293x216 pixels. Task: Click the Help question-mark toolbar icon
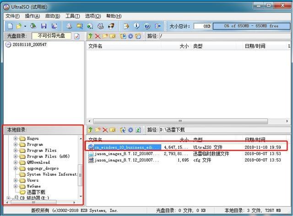click(x=147, y=26)
